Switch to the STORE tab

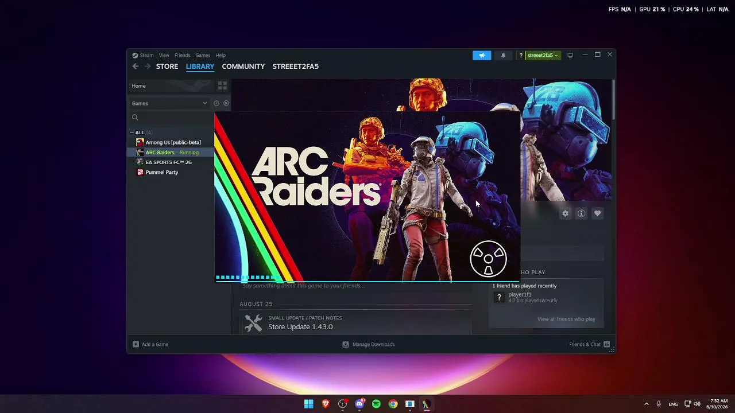pyautogui.click(x=167, y=67)
